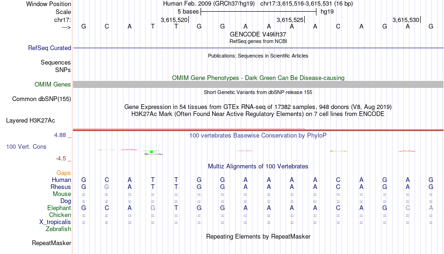Click 'Short Genetic Variants from dbSNP' title
This screenshot has height=254, width=444.
(258, 92)
